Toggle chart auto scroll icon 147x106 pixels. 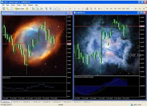pyautogui.click(x=55, y=9)
